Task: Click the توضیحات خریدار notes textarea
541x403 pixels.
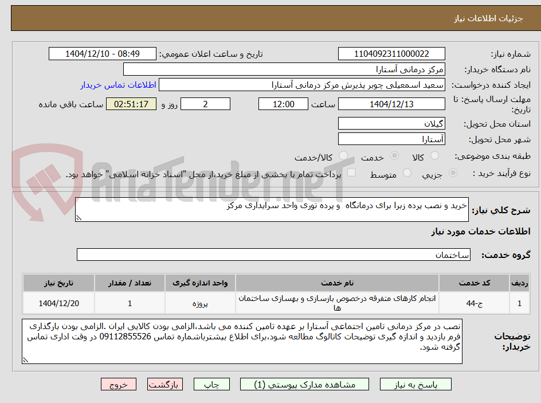Action: pos(242,341)
